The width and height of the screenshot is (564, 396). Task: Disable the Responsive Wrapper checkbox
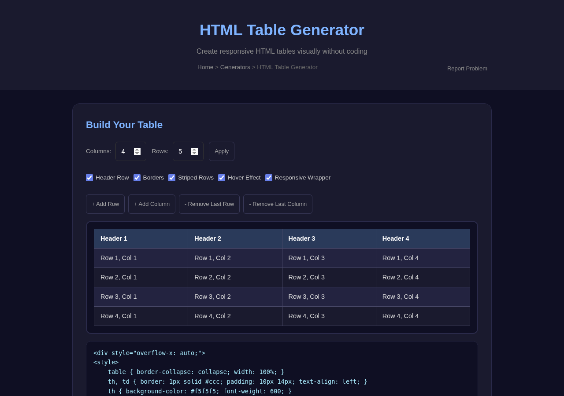(269, 178)
